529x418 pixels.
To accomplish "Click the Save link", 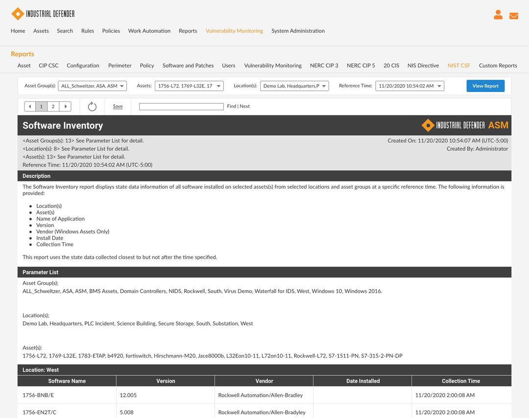I will [118, 106].
